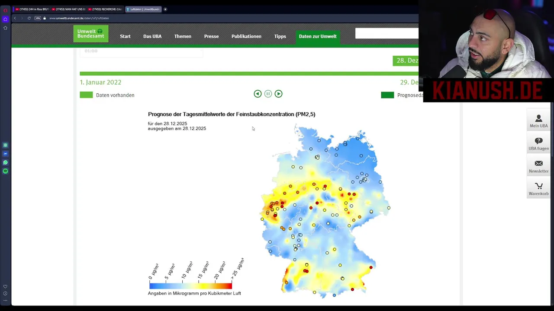The height and width of the screenshot is (311, 554).
Task: Select the Luftdaten Umweltbundesamt tab
Action: pos(143,9)
